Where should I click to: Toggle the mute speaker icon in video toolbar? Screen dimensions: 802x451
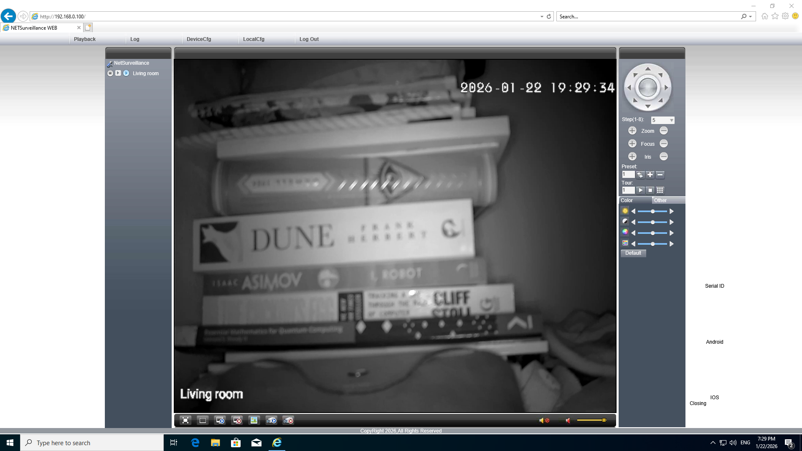point(543,421)
